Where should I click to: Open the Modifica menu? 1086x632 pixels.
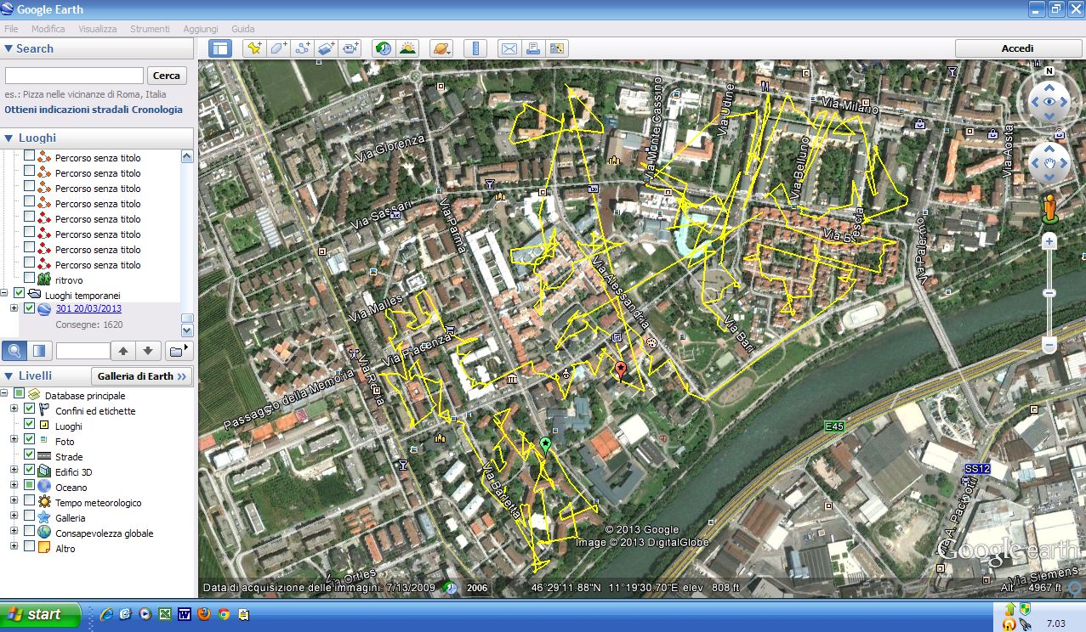[x=48, y=29]
